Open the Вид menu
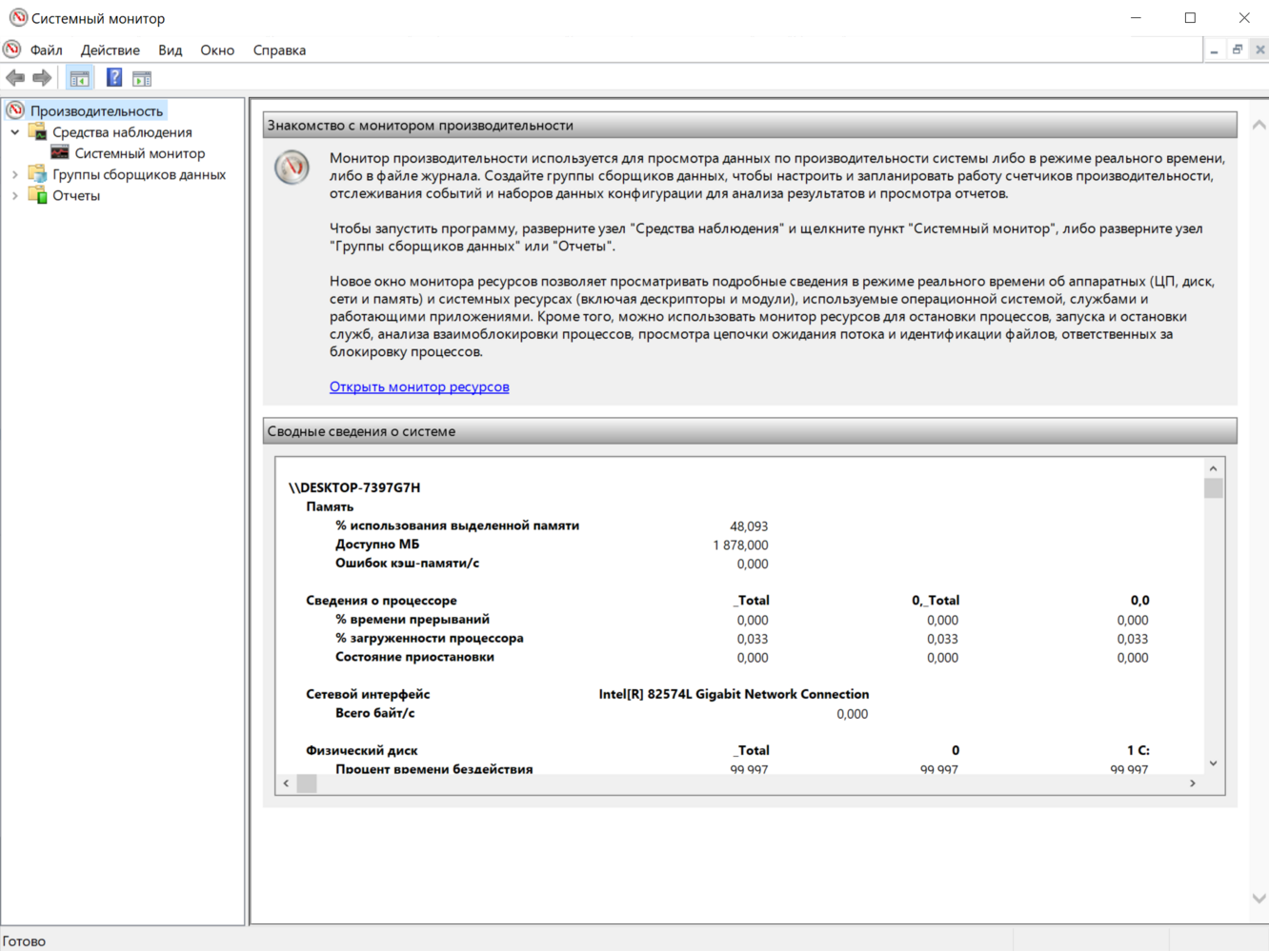This screenshot has height=951, width=1269. click(x=170, y=50)
